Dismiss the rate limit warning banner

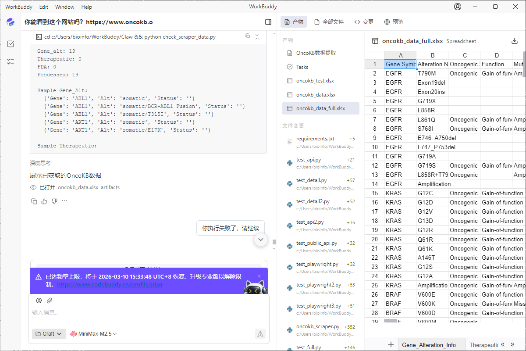click(x=259, y=276)
